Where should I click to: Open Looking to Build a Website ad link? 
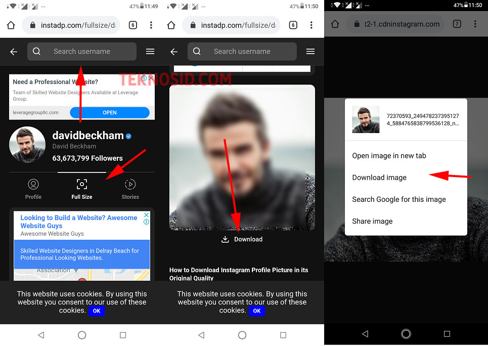click(79, 222)
